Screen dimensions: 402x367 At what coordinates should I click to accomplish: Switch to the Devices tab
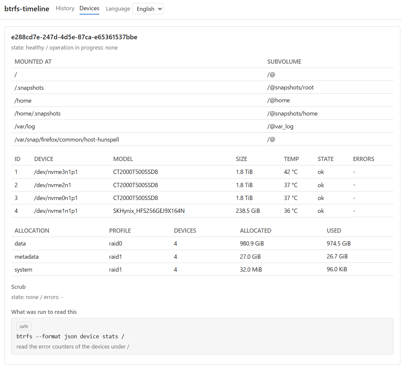[x=89, y=9]
